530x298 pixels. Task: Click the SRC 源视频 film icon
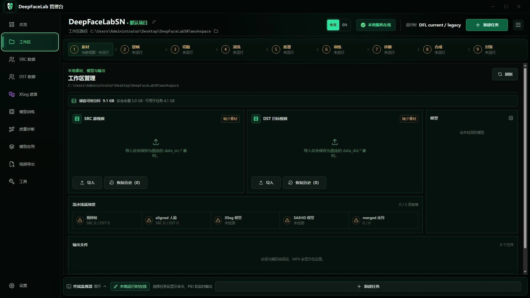77,119
